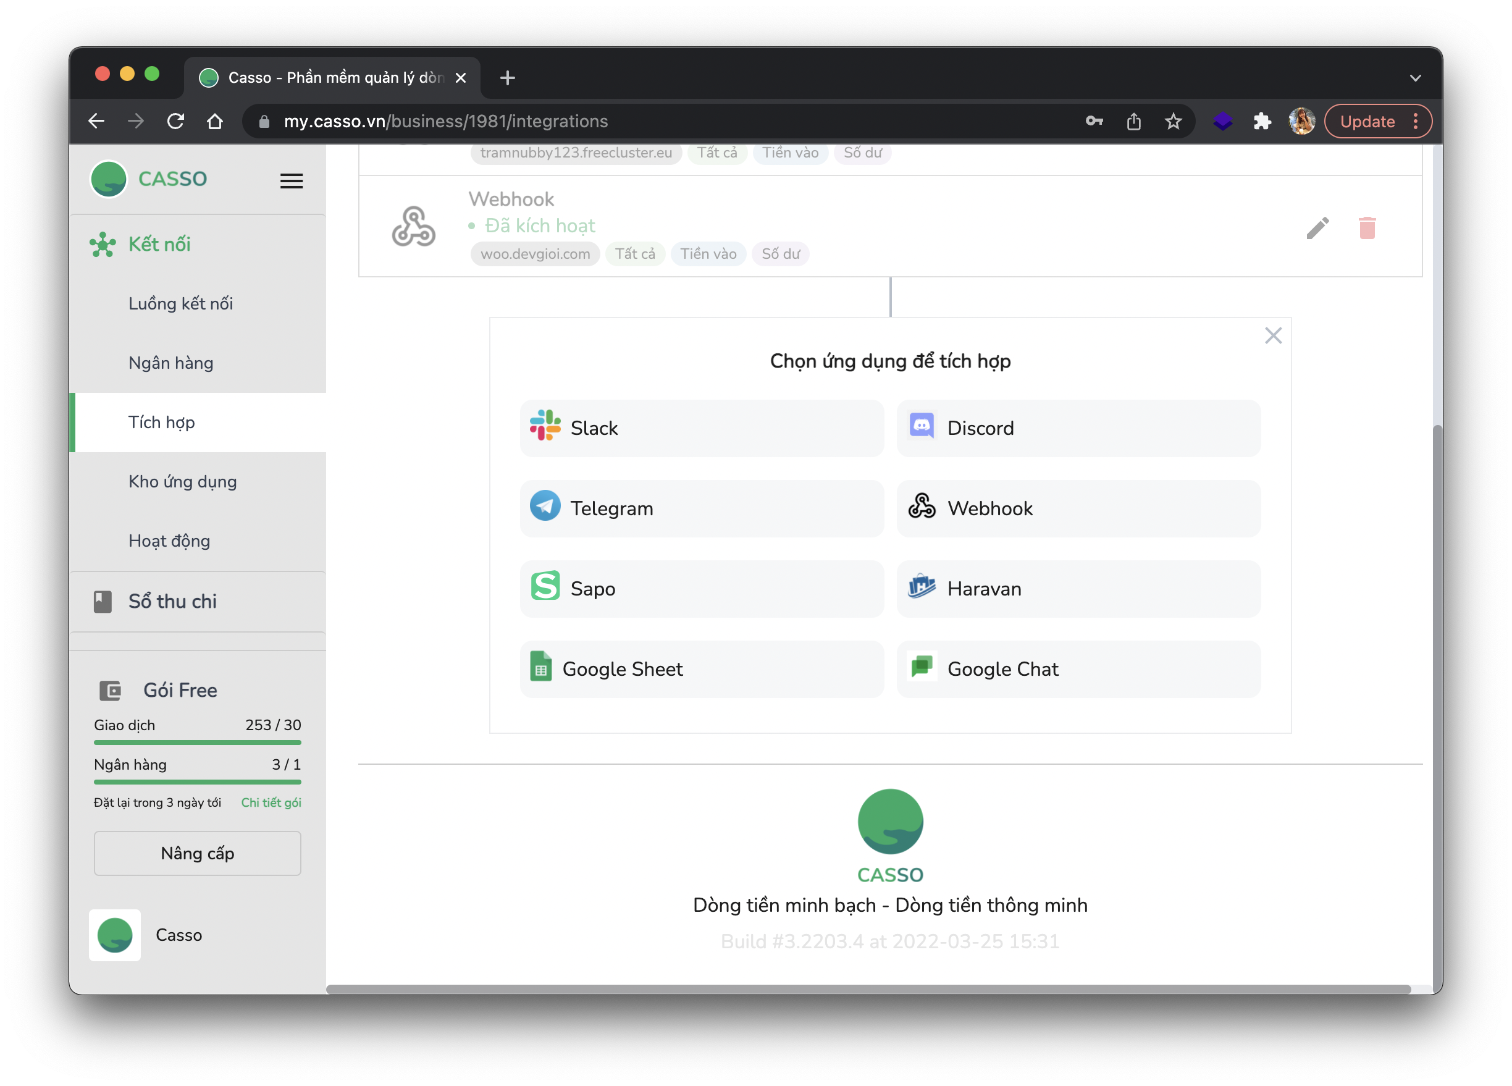The image size is (1512, 1086).
Task: Click the footer Casso logo
Action: 890,836
